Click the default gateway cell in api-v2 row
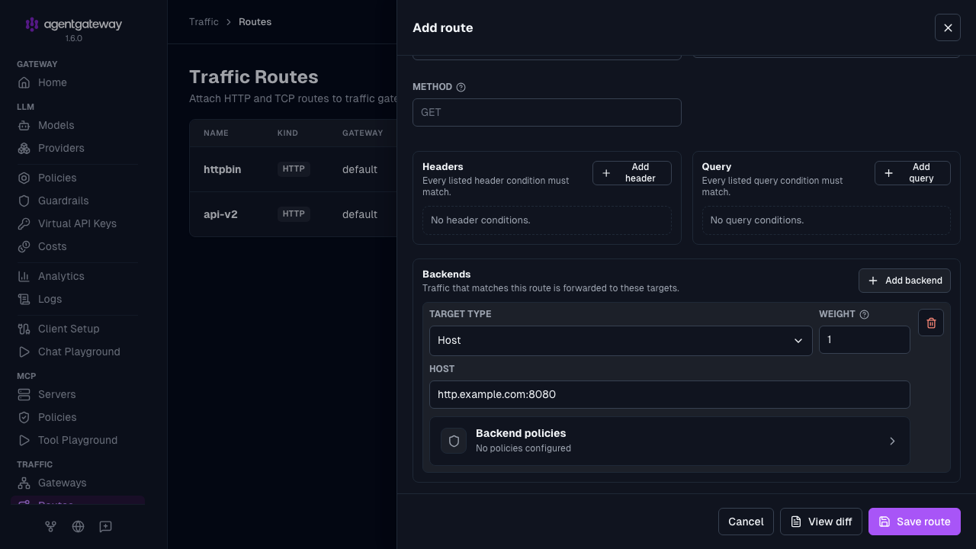This screenshot has width=976, height=549. (360, 214)
